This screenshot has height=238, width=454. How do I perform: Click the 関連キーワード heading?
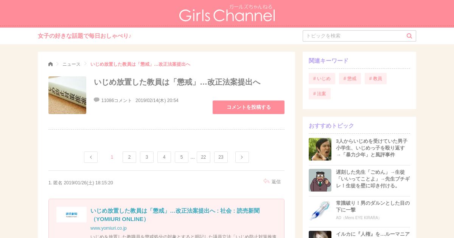coord(328,61)
